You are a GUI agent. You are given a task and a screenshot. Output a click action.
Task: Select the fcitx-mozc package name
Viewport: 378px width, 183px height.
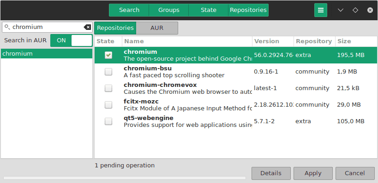coord(141,101)
